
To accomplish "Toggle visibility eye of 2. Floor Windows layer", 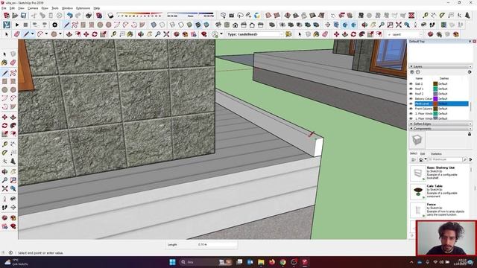I will point(411,114).
